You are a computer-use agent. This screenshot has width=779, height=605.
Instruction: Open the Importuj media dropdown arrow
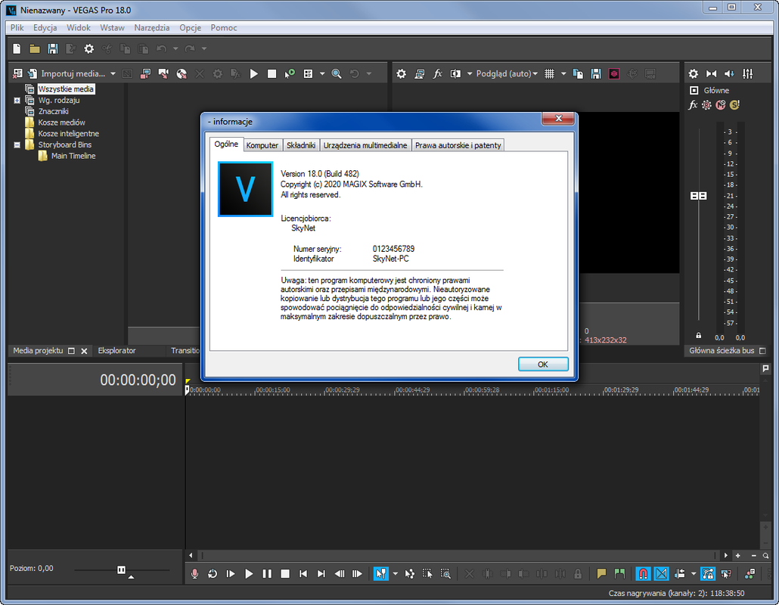113,73
